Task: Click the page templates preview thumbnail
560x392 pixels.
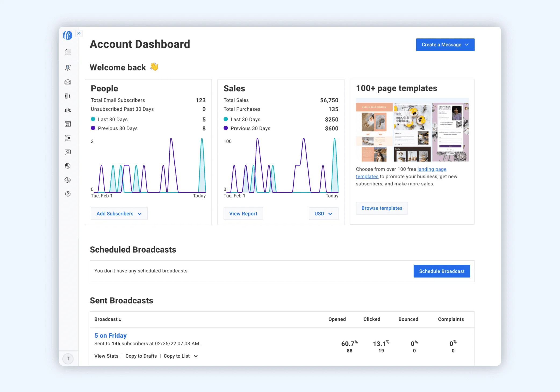Action: (x=412, y=130)
